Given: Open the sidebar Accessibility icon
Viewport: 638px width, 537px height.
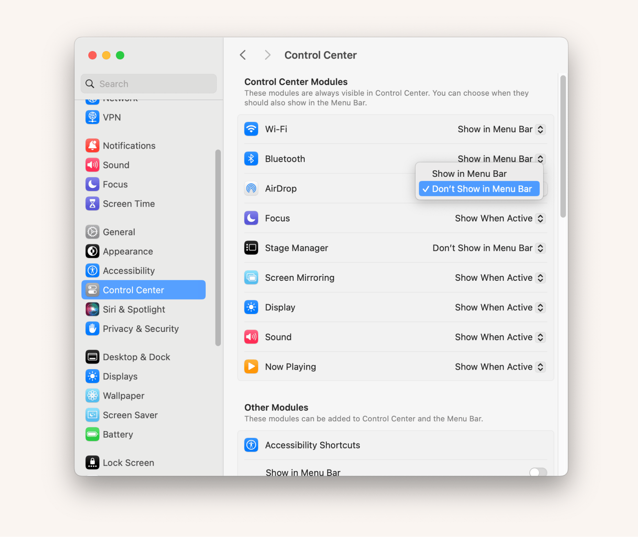Looking at the screenshot, I should pyautogui.click(x=92, y=271).
